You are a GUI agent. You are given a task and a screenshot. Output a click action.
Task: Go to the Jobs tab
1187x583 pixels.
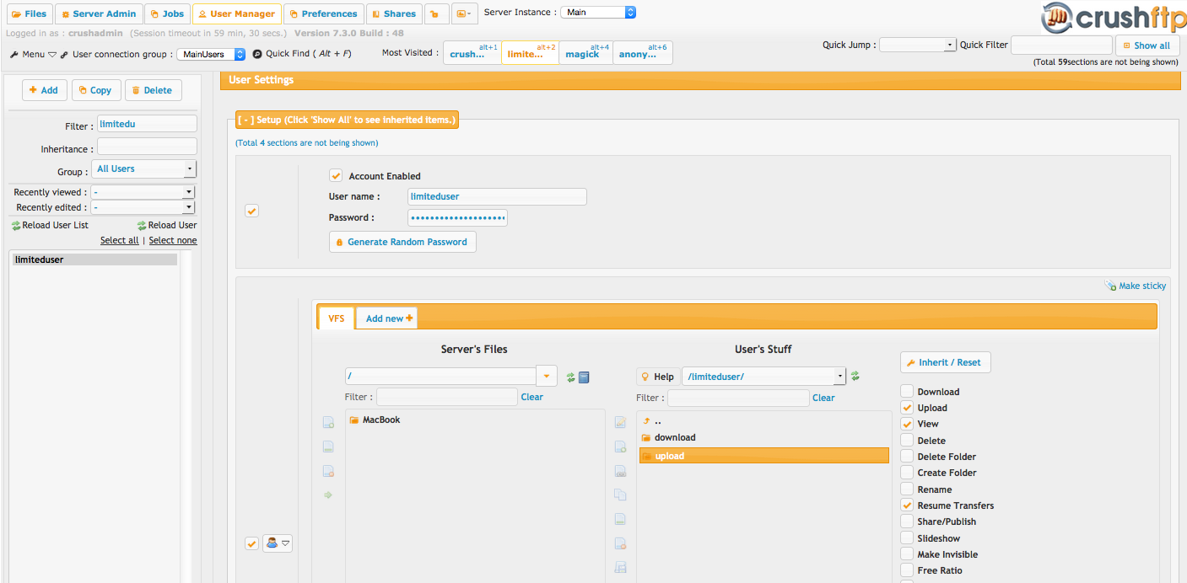click(x=167, y=13)
